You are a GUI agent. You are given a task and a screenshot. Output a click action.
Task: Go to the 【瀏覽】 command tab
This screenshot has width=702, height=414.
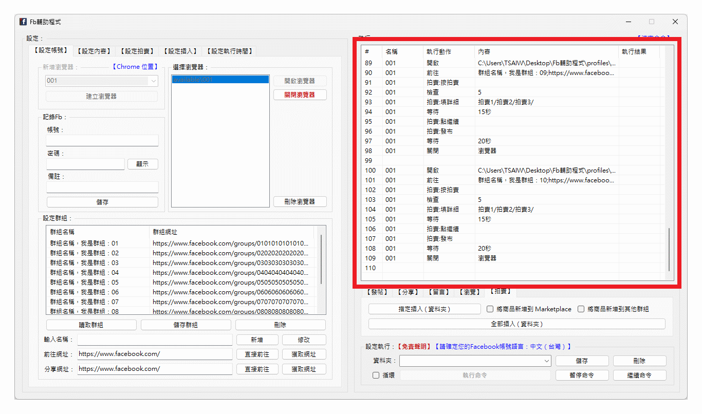[x=470, y=292]
